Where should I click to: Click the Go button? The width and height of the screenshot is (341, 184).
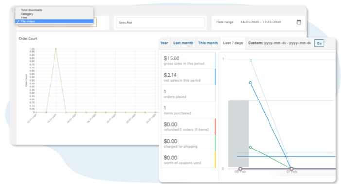(x=319, y=43)
